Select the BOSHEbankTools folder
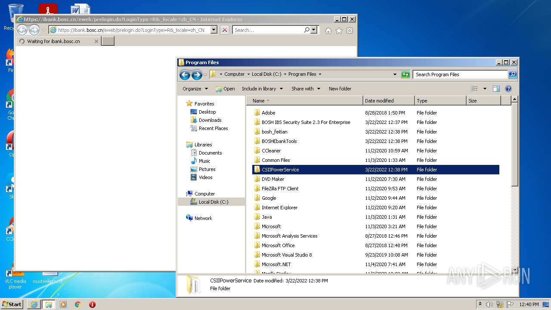 (279, 141)
